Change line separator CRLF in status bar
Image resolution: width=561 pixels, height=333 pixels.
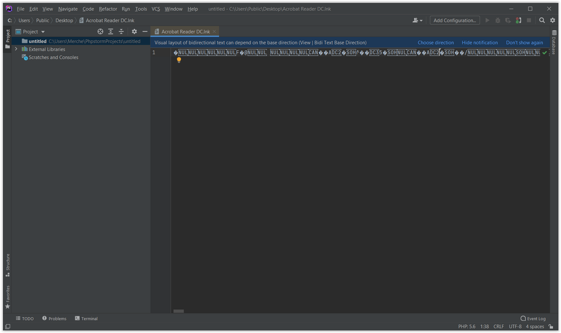(499, 326)
